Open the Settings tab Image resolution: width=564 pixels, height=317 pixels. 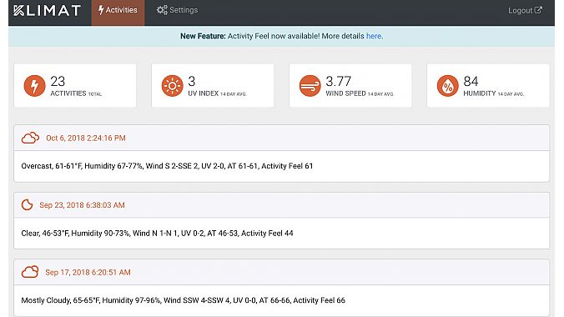pyautogui.click(x=177, y=10)
